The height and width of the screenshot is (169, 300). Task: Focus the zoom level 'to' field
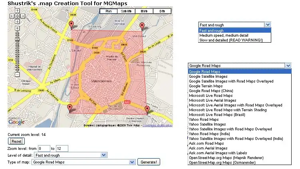pos(62,148)
